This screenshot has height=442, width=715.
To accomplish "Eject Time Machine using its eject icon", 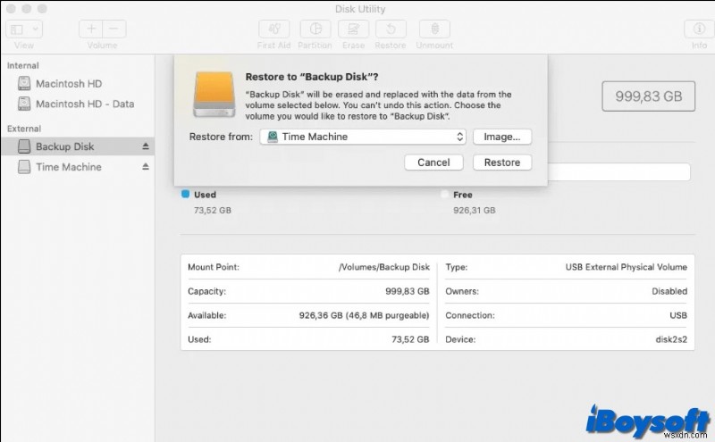I will tap(146, 167).
